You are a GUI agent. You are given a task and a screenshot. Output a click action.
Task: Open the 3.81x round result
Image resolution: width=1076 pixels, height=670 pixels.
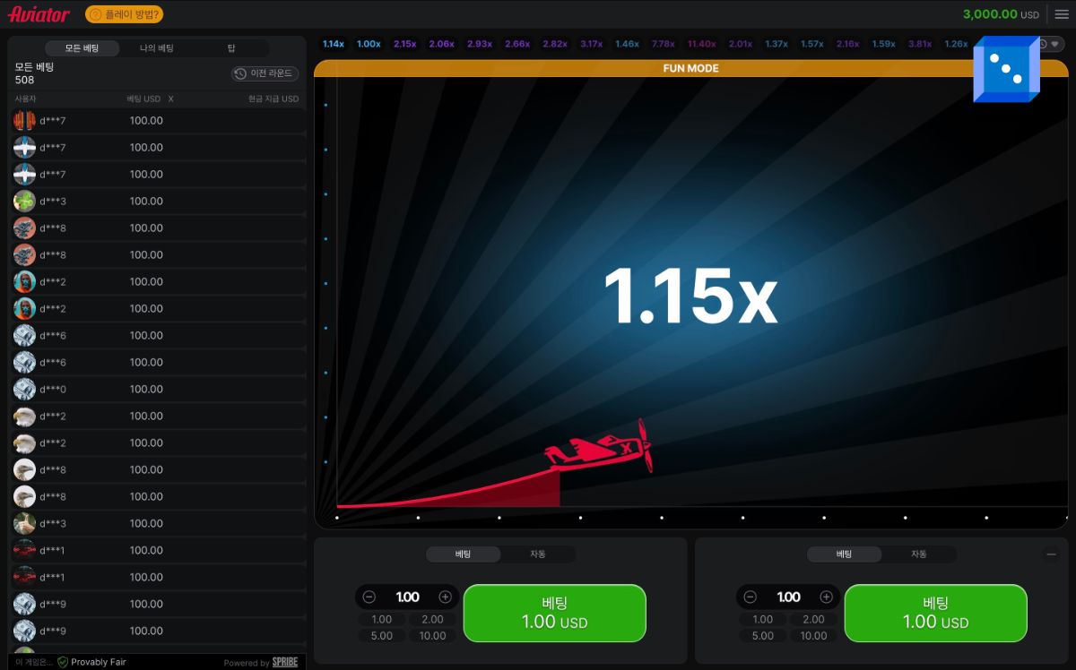[920, 44]
